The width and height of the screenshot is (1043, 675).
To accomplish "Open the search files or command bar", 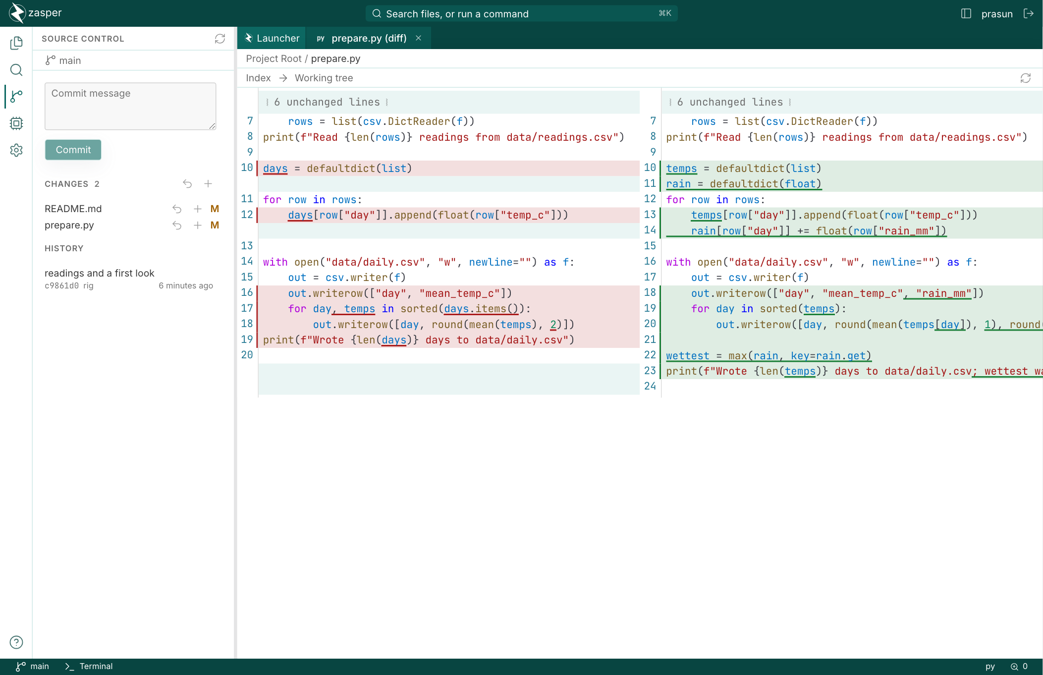I will tap(521, 13).
